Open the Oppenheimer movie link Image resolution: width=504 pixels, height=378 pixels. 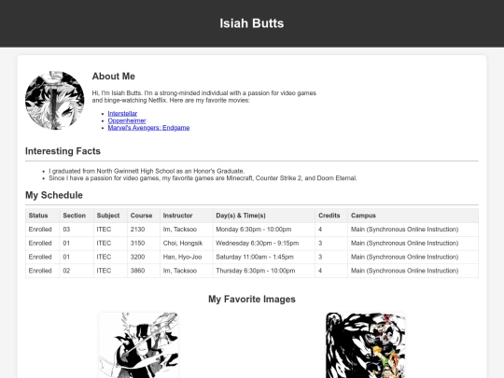(127, 120)
